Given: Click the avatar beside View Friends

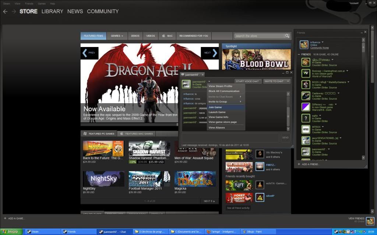Looking at the screenshot, I should [370, 221].
